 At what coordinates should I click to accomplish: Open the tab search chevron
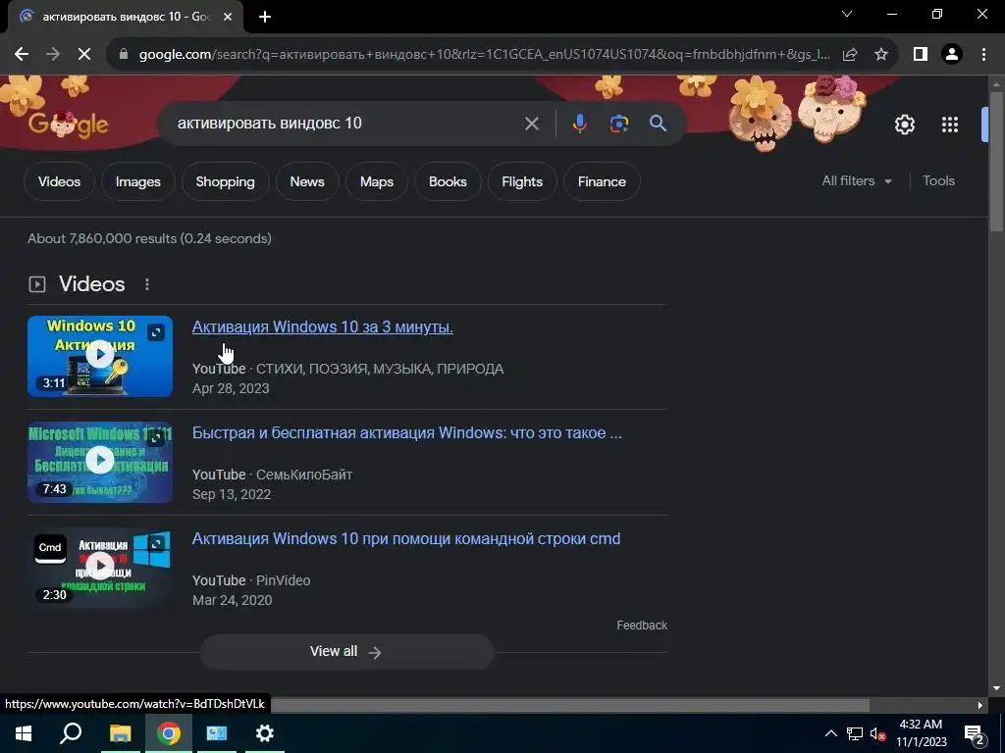847,14
